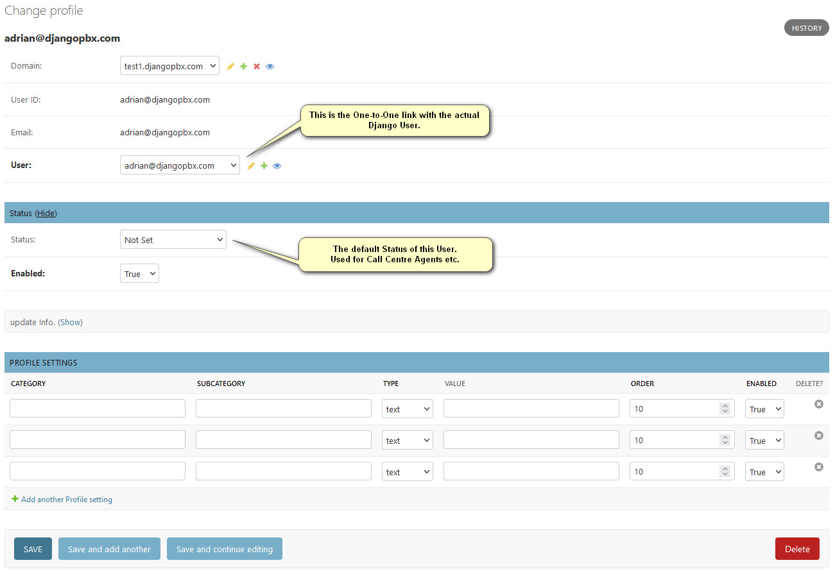Click the Category field in first settings row
Screen dimensions: 835x574
(98, 409)
